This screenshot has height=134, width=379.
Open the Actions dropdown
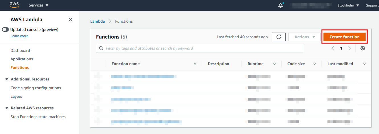click(x=305, y=37)
